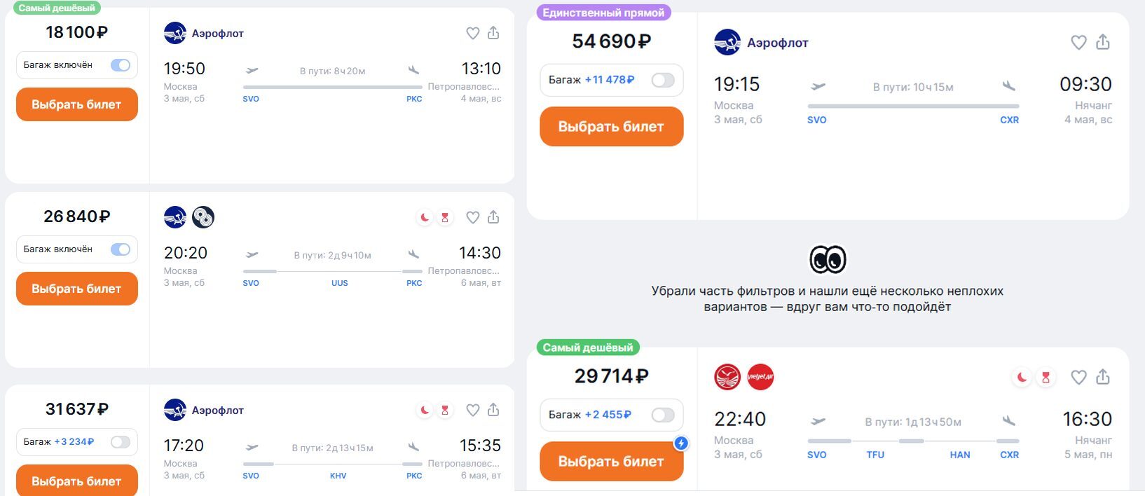Click the VietJet Air logo
The width and height of the screenshot is (1145, 496).
click(760, 377)
